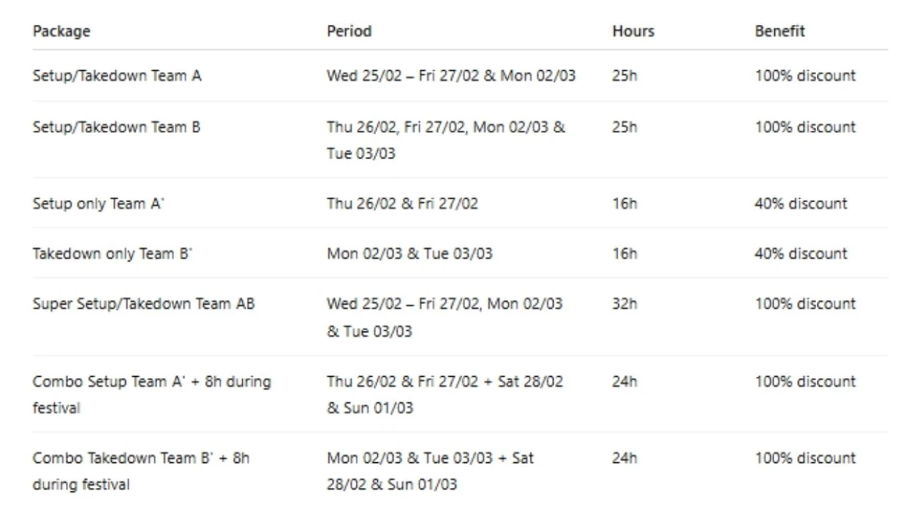Click the Setup only Team A' row label
This screenshot has width=906, height=509.
[x=98, y=204]
